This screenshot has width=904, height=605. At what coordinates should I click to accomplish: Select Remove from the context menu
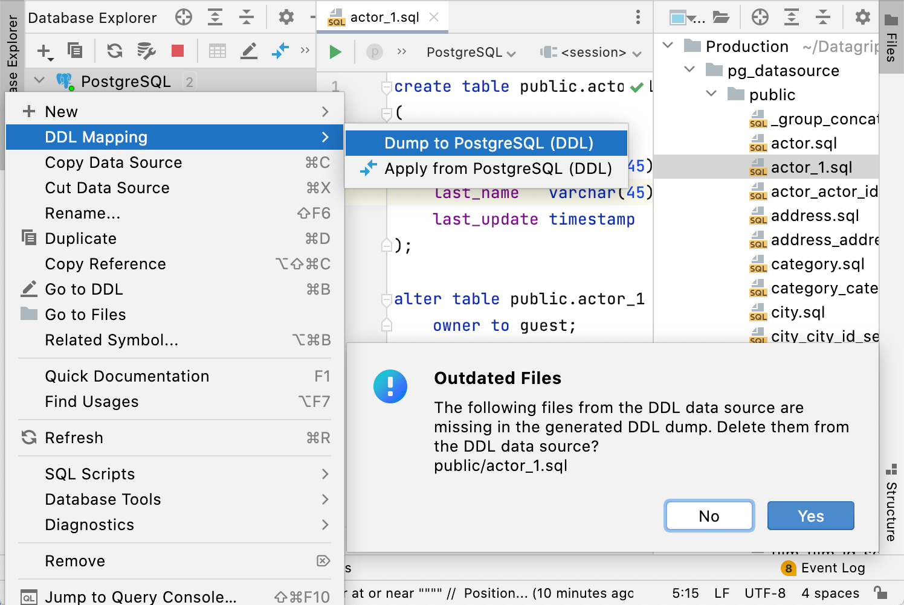click(x=74, y=561)
